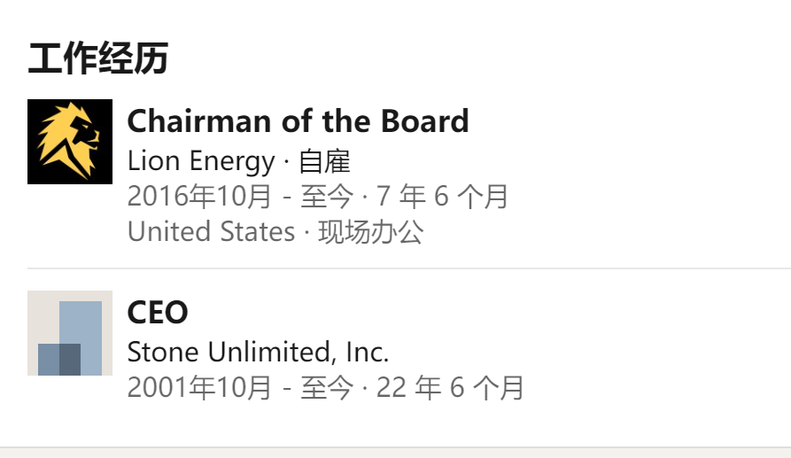
Task: Click the 工作经历 section heading
Action: coord(97,59)
